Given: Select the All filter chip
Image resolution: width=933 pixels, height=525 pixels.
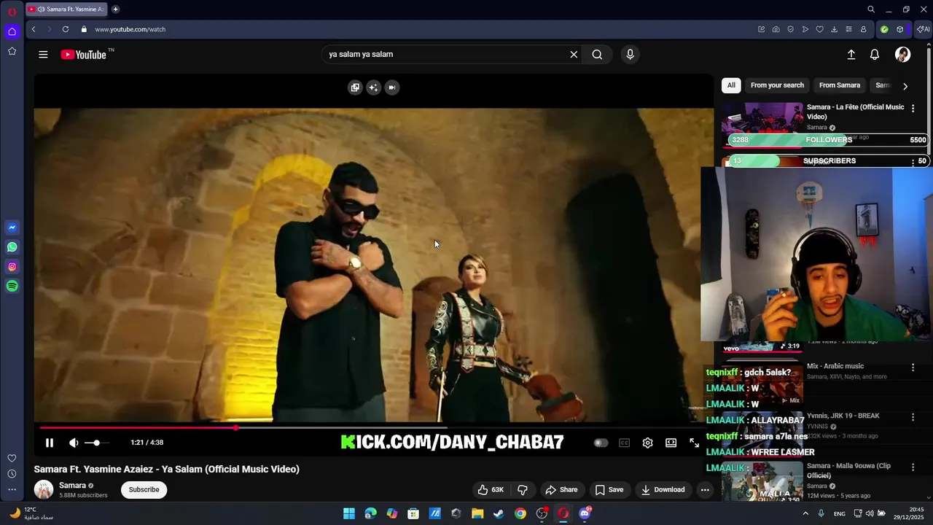Looking at the screenshot, I should [731, 85].
